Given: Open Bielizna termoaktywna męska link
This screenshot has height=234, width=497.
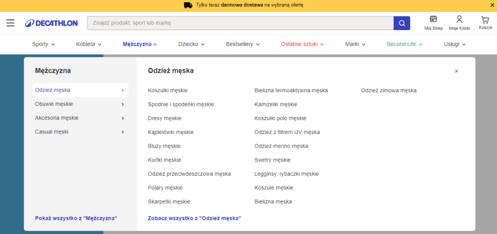Looking at the screenshot, I should pos(291,91).
